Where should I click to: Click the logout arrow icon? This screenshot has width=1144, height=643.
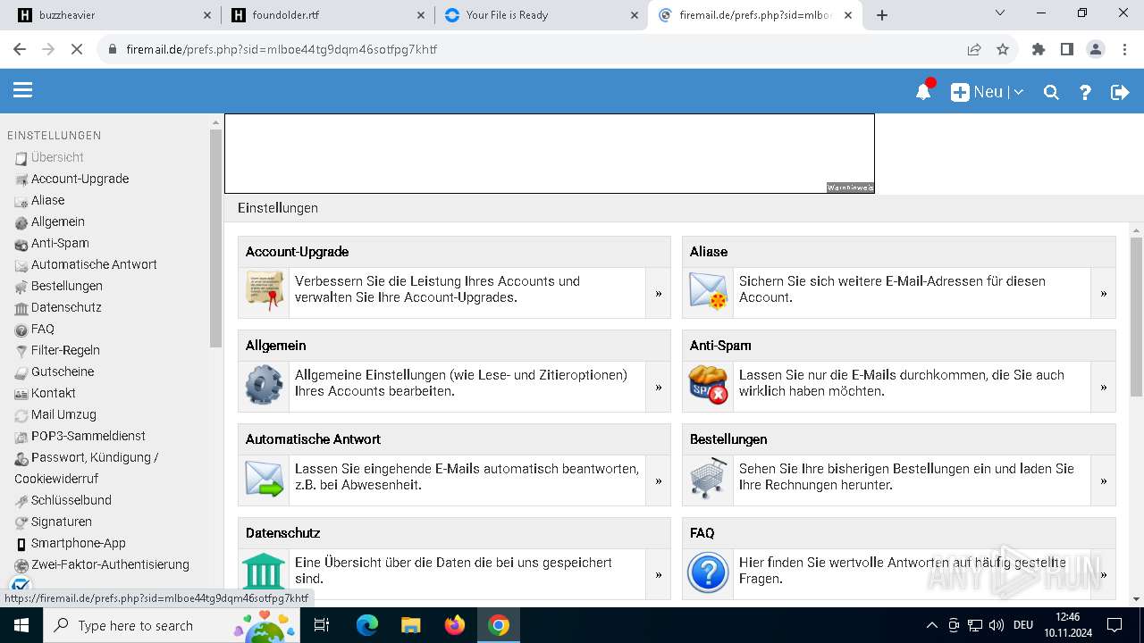1120,92
